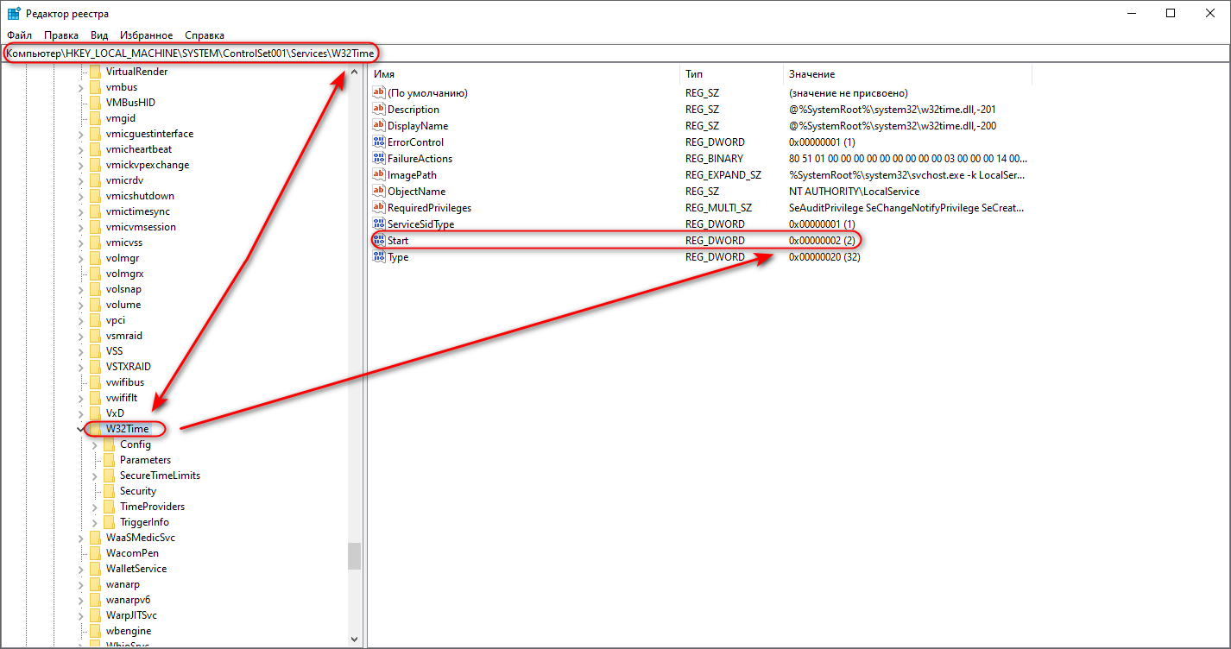Expand the vmbus key node
The width and height of the screenshot is (1231, 649).
tap(81, 87)
